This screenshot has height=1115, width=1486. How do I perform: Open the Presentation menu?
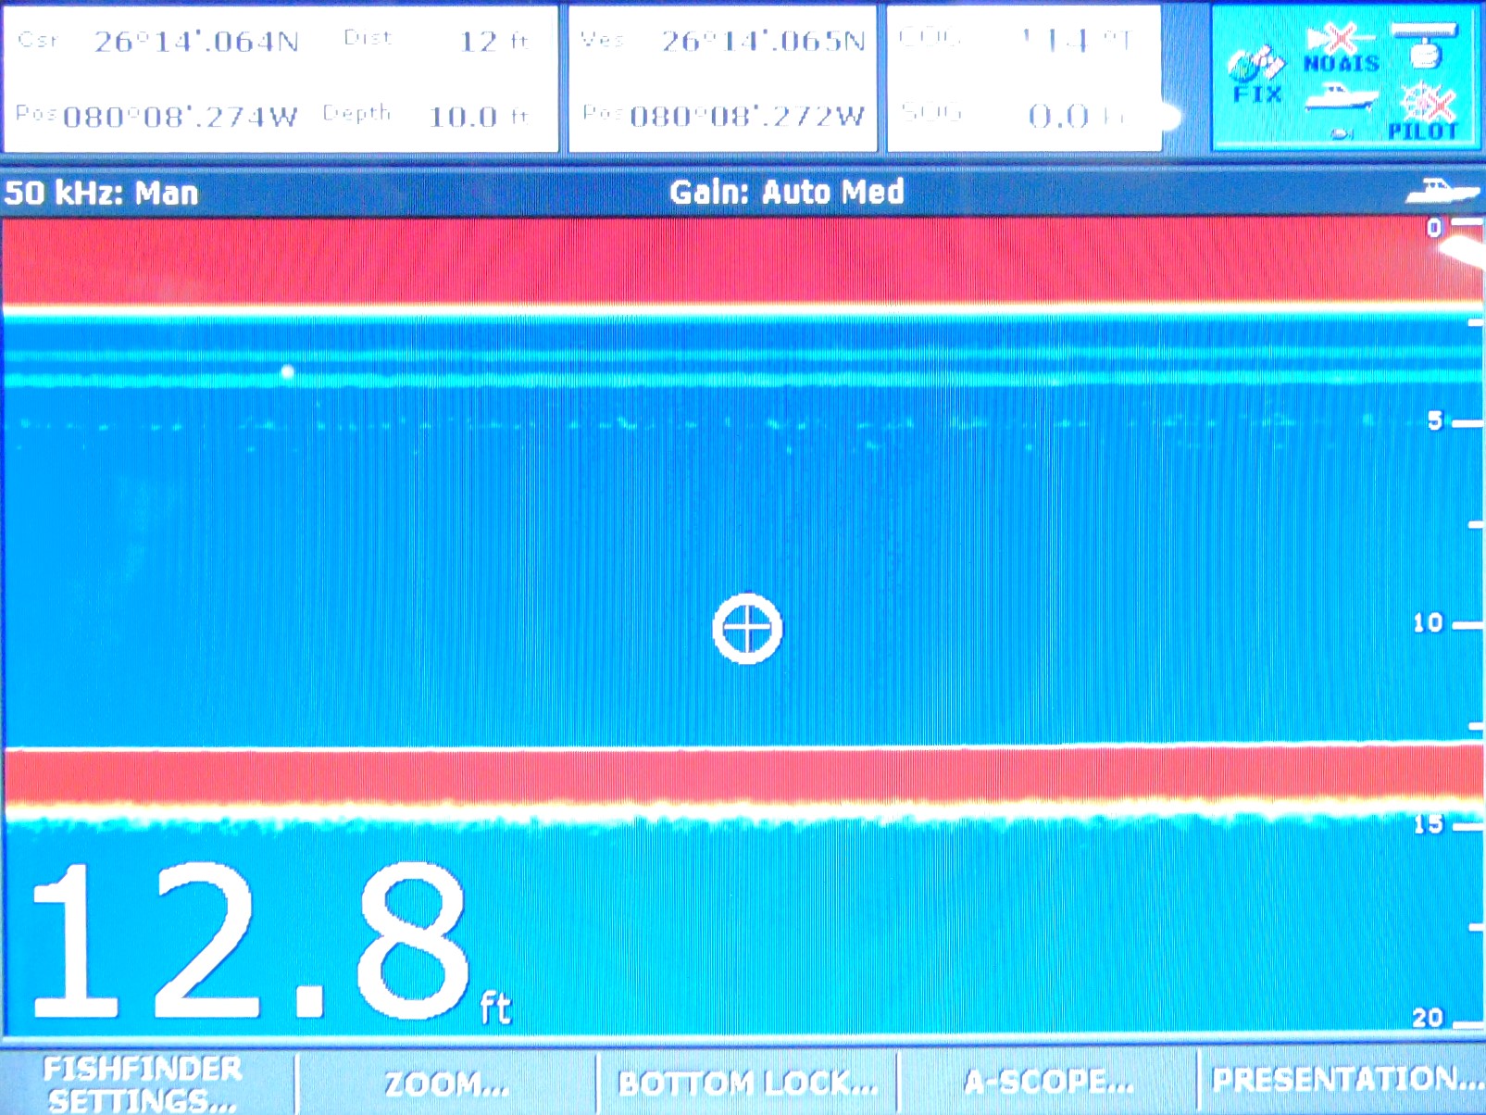tap(1345, 1079)
